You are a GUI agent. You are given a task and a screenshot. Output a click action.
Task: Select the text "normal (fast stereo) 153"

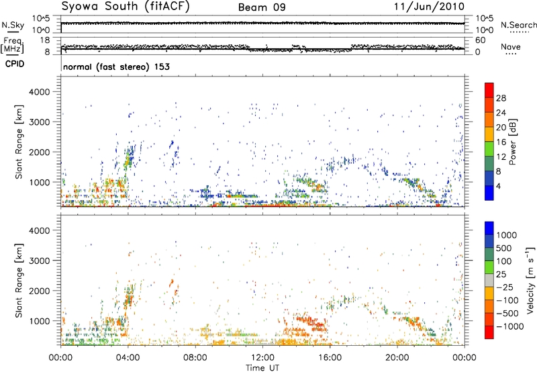pos(116,66)
